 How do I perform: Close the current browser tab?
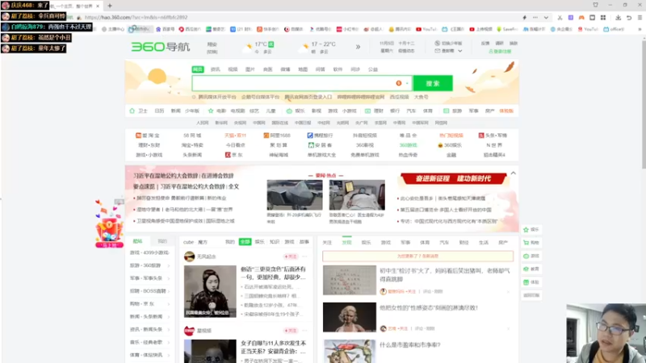[x=98, y=6]
